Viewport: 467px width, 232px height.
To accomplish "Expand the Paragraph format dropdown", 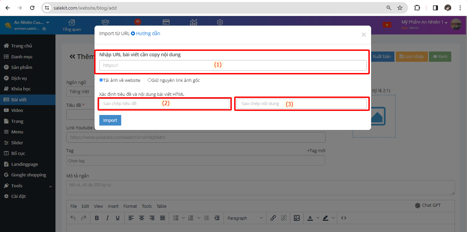I will pos(245,218).
